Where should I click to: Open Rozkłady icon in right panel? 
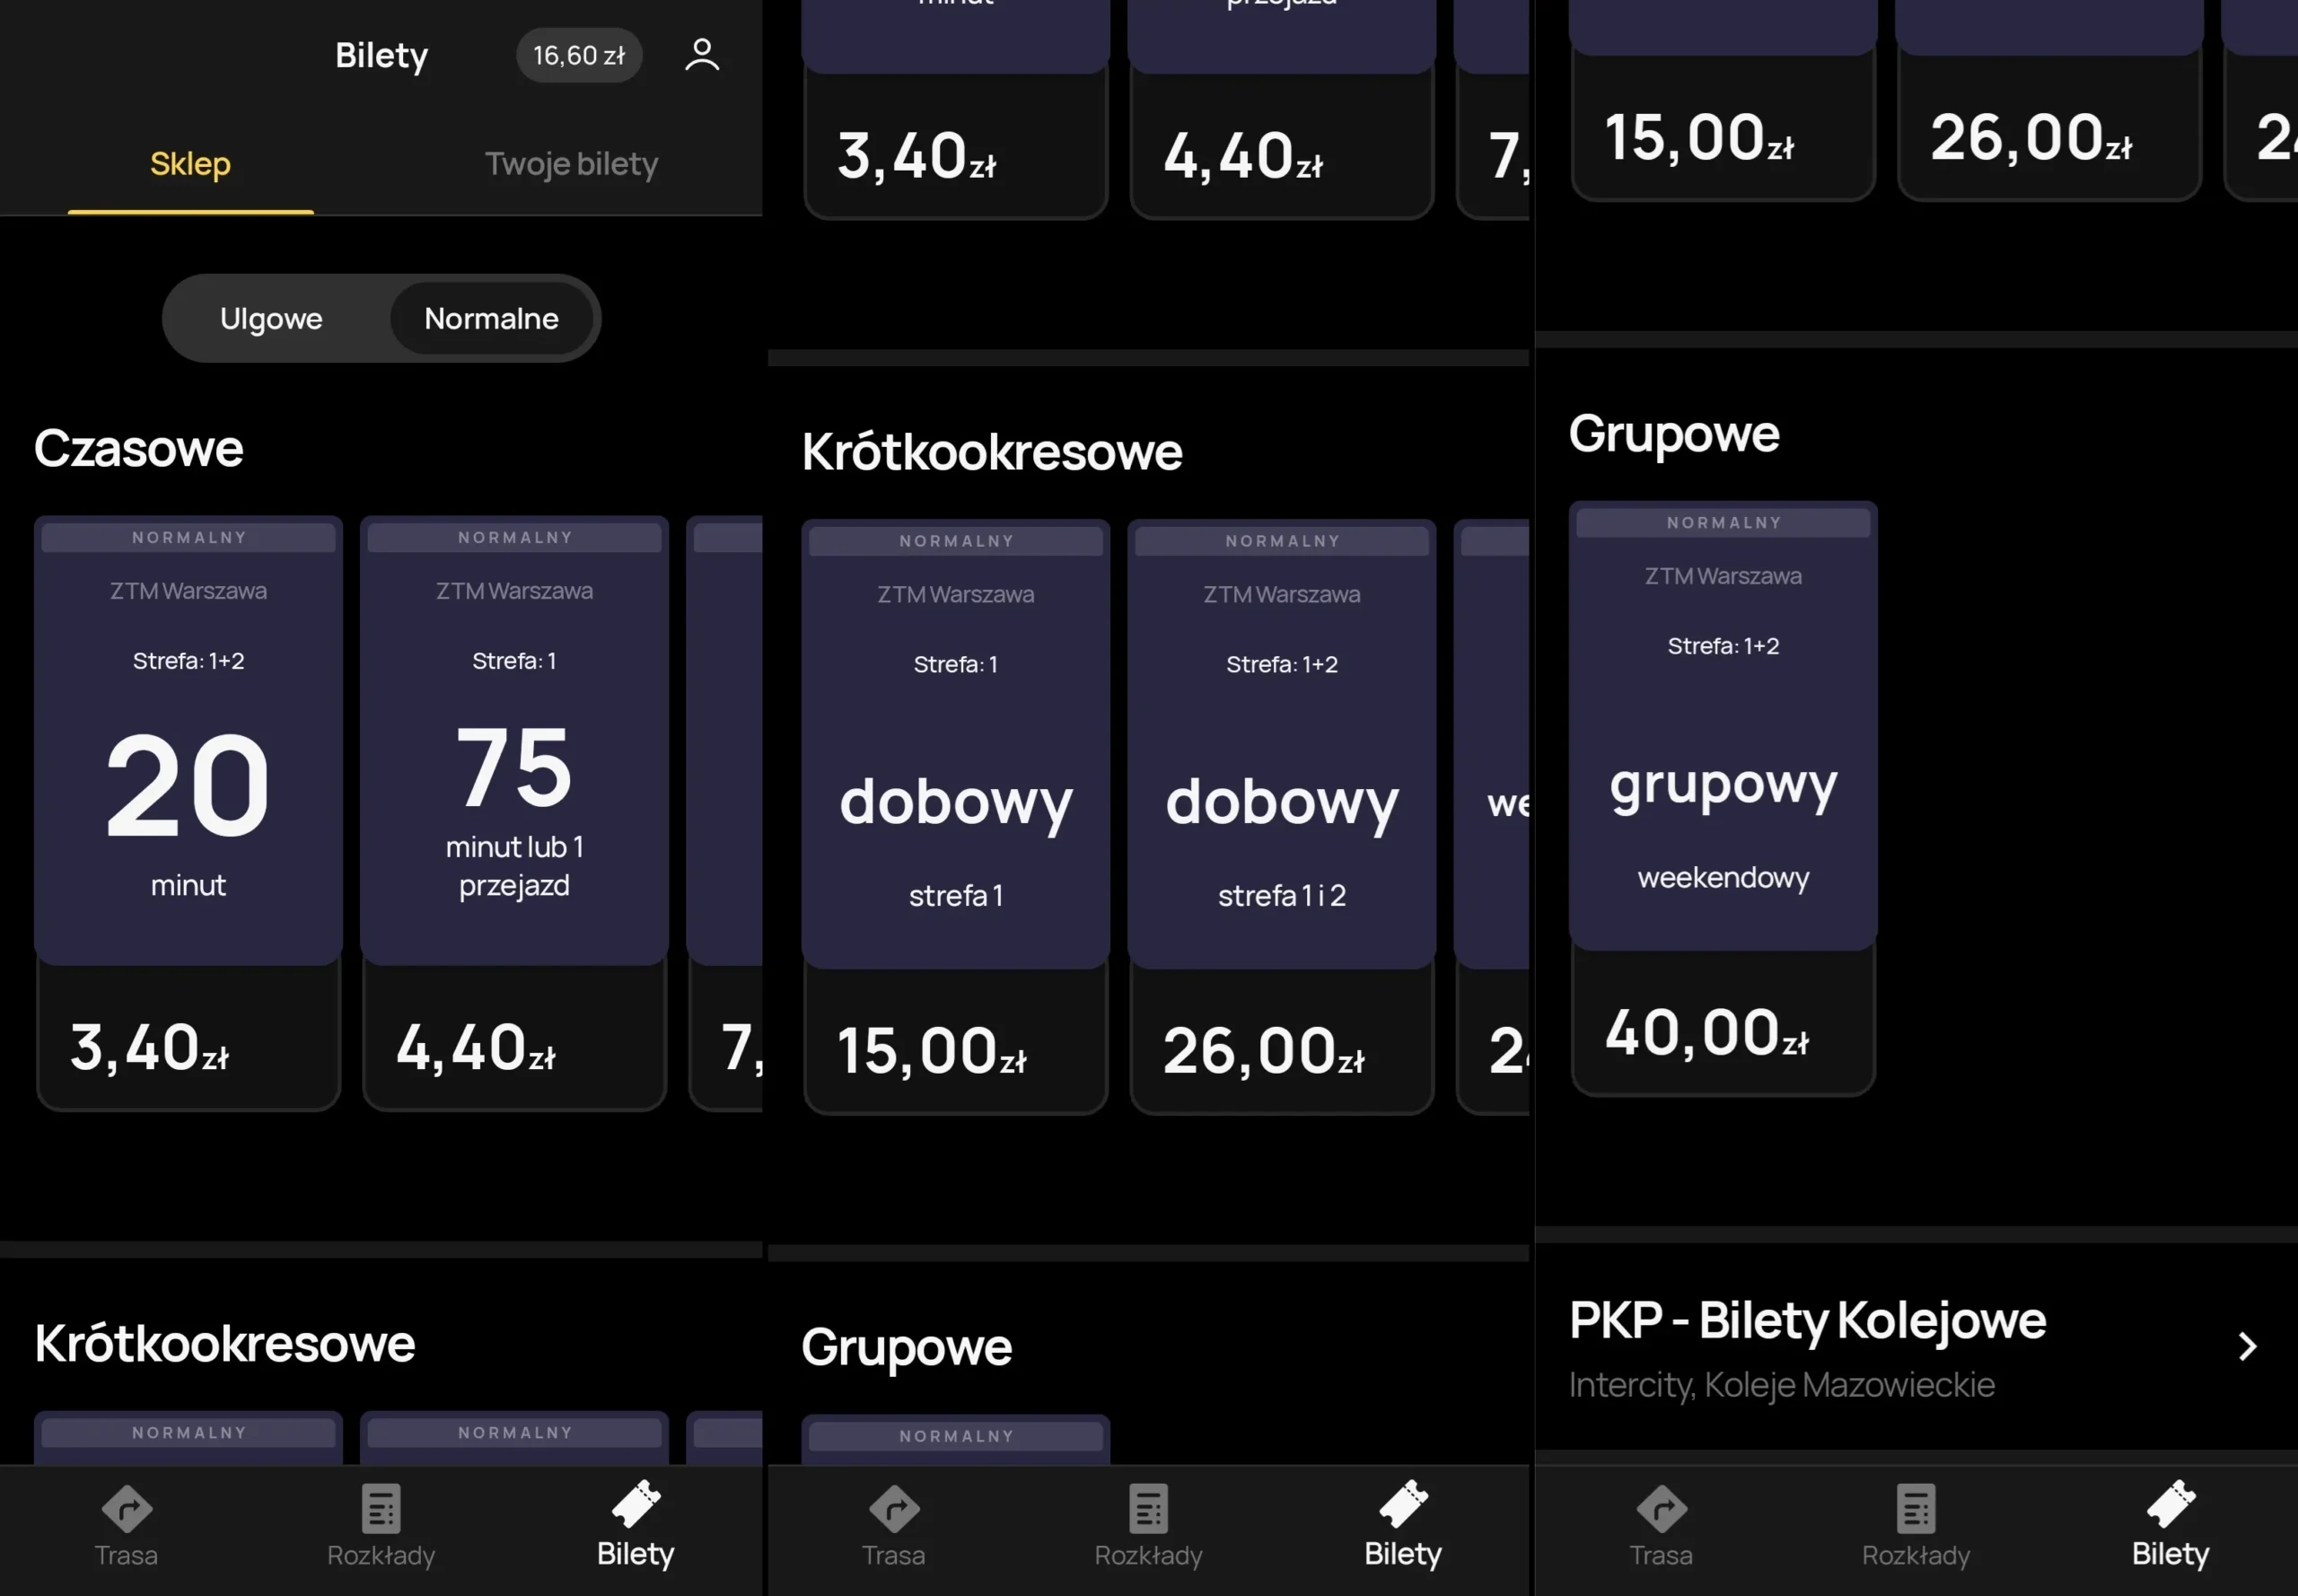1915,1508
